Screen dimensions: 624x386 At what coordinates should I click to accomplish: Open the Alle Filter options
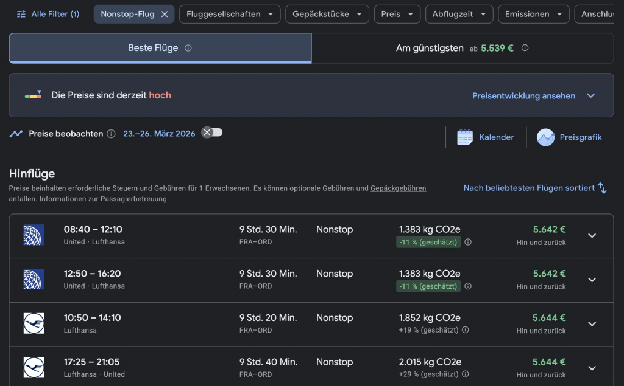tap(48, 13)
